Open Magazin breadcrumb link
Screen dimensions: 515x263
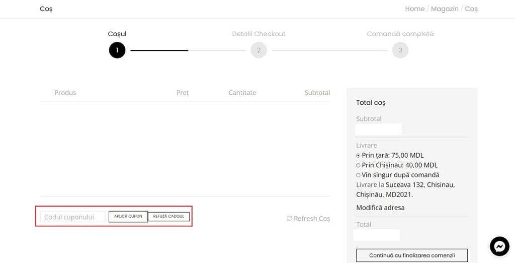tap(445, 9)
